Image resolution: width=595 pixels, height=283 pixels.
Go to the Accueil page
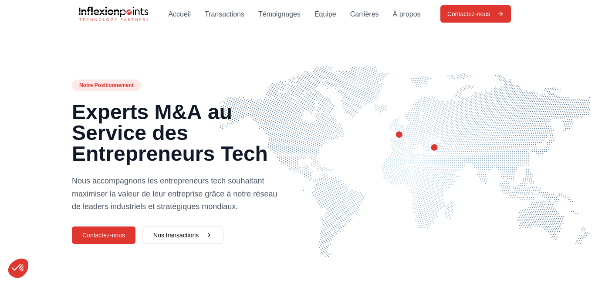[179, 14]
